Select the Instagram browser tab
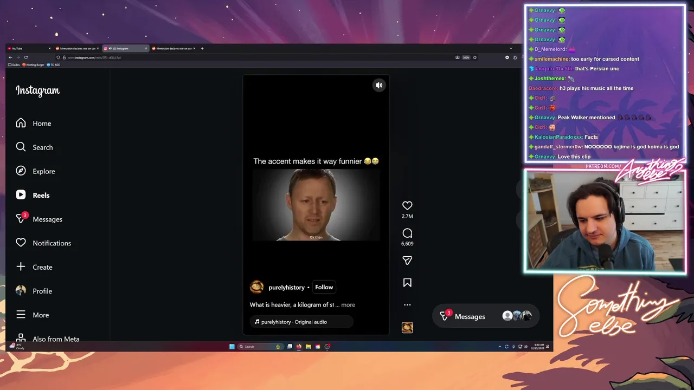The height and width of the screenshot is (390, 694). coord(126,48)
